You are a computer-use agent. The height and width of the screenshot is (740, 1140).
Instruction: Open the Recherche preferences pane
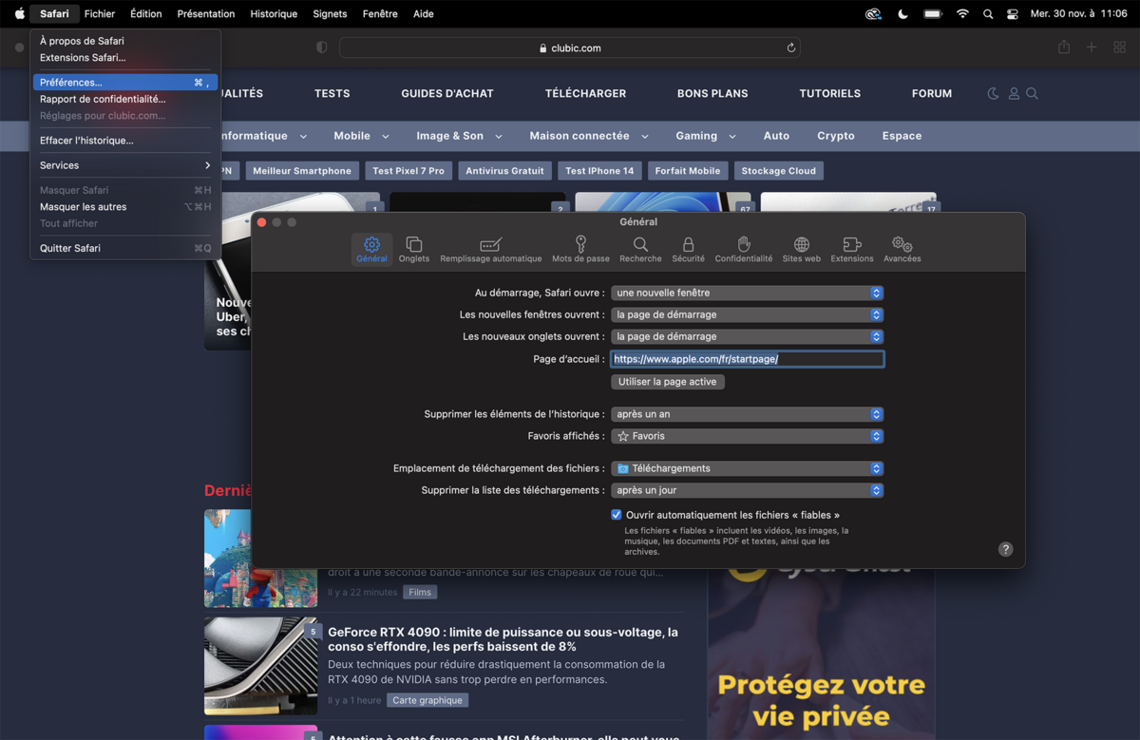point(640,250)
